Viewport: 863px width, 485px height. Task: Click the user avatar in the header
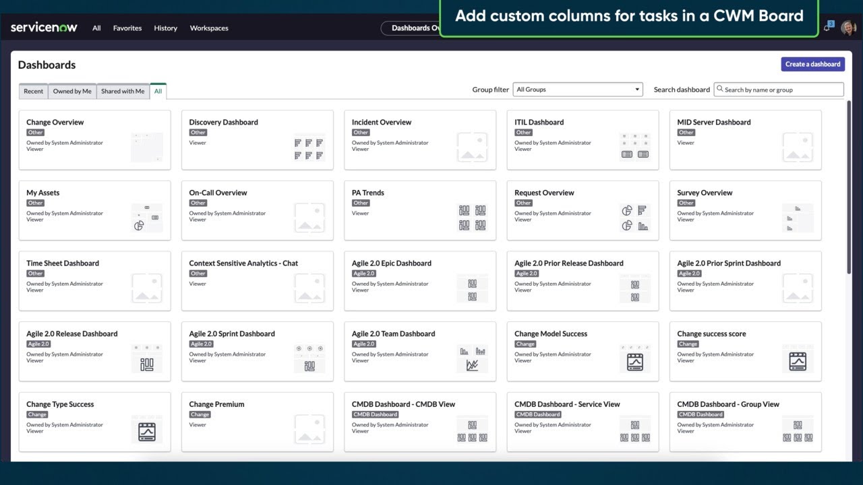pyautogui.click(x=849, y=27)
